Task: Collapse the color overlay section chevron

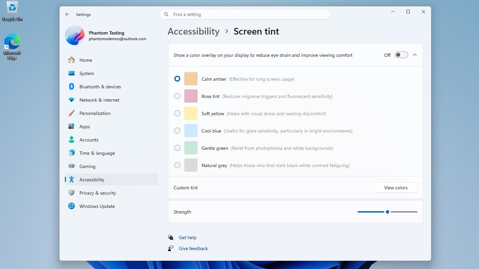Action: click(x=414, y=54)
